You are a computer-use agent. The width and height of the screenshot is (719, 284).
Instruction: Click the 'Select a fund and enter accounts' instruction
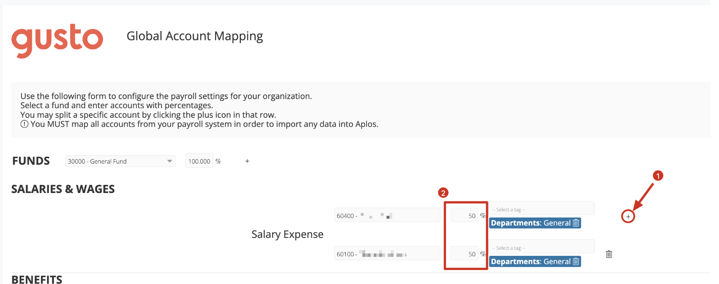[x=117, y=105]
